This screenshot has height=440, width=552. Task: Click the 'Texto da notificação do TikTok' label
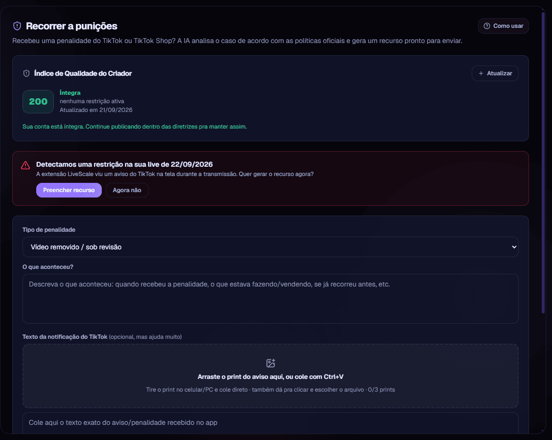pyautogui.click(x=65, y=337)
